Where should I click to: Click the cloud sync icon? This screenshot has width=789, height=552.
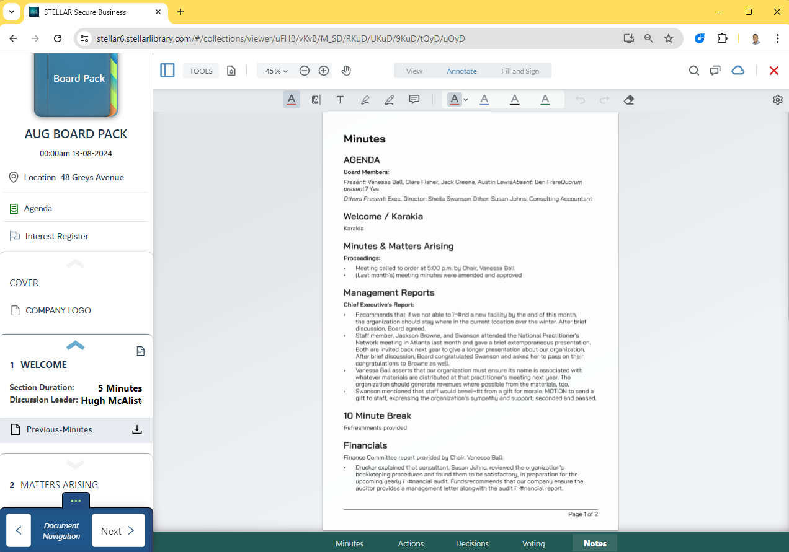pos(738,71)
